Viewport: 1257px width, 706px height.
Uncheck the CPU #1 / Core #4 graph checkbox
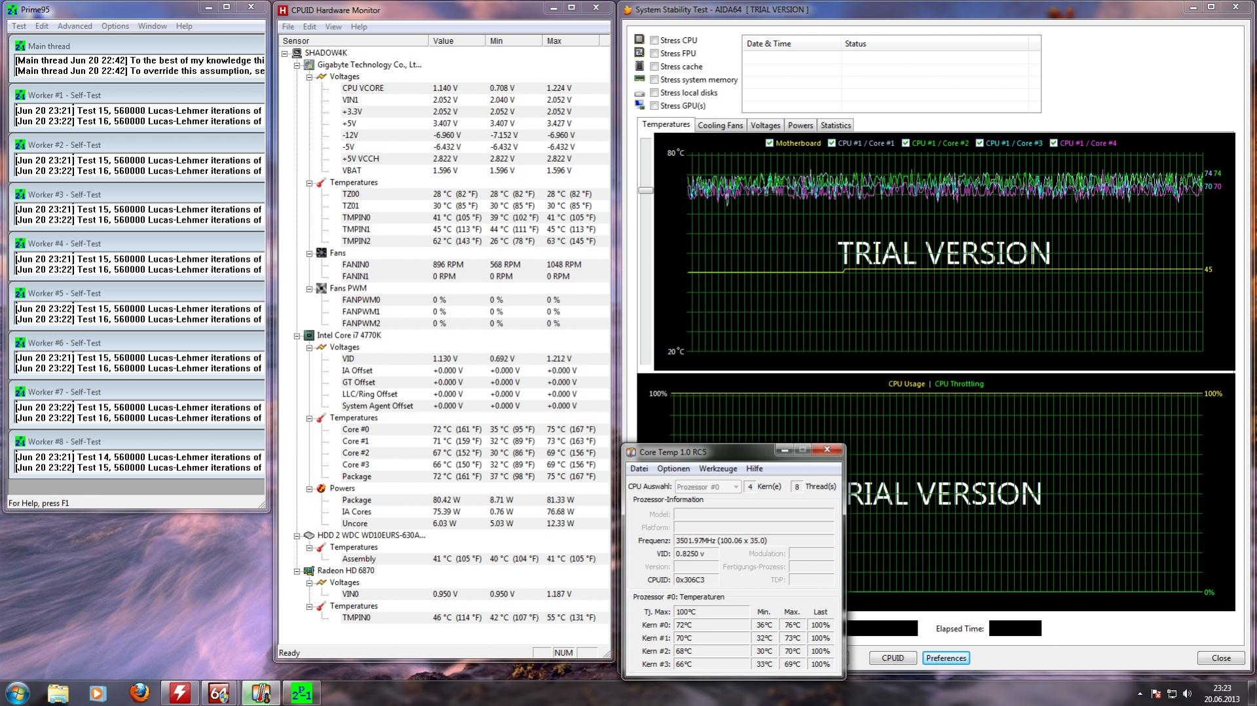[1054, 143]
